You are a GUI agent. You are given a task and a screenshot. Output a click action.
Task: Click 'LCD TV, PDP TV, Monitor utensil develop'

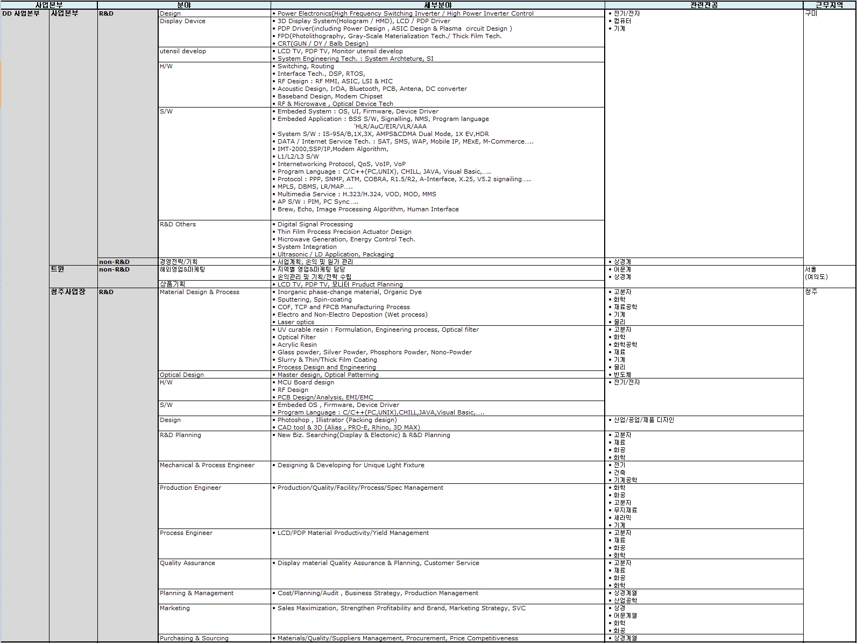(337, 51)
